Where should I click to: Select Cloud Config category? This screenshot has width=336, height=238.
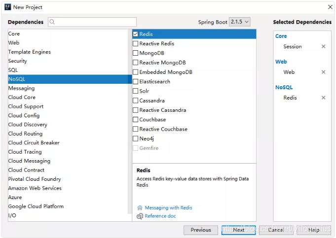[x=68, y=116]
